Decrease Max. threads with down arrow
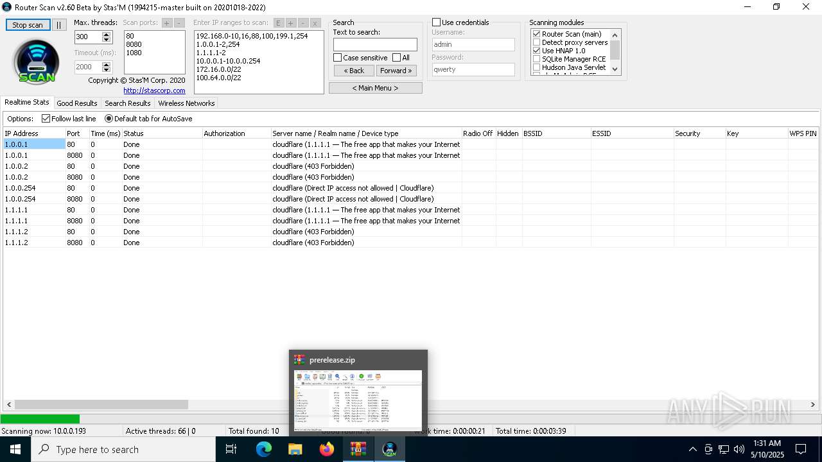Image resolution: width=822 pixels, height=462 pixels. (107, 40)
